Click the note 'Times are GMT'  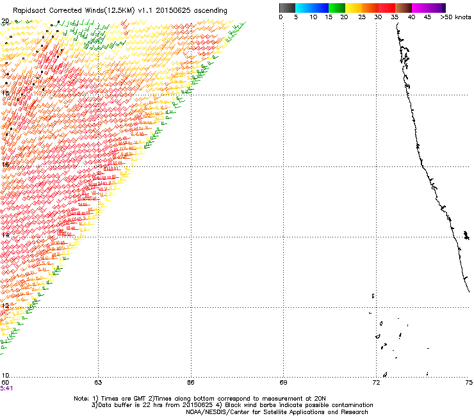pyautogui.click(x=123, y=399)
